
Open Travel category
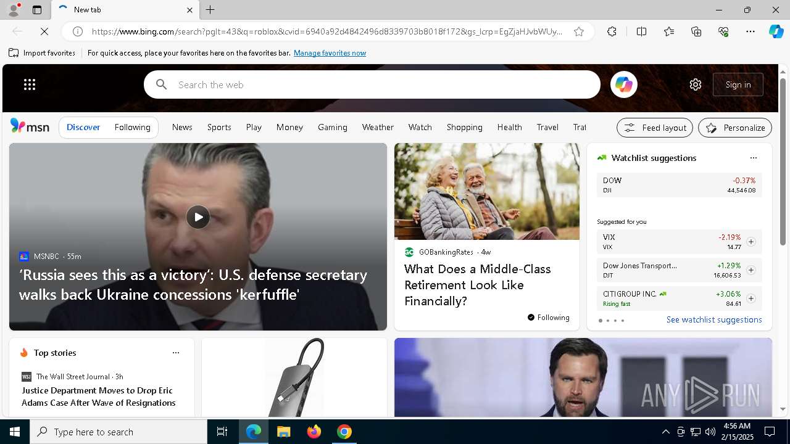point(547,127)
